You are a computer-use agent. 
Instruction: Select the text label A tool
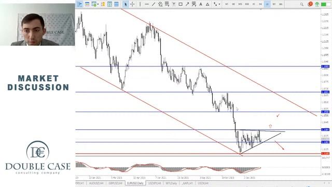[201, 4]
